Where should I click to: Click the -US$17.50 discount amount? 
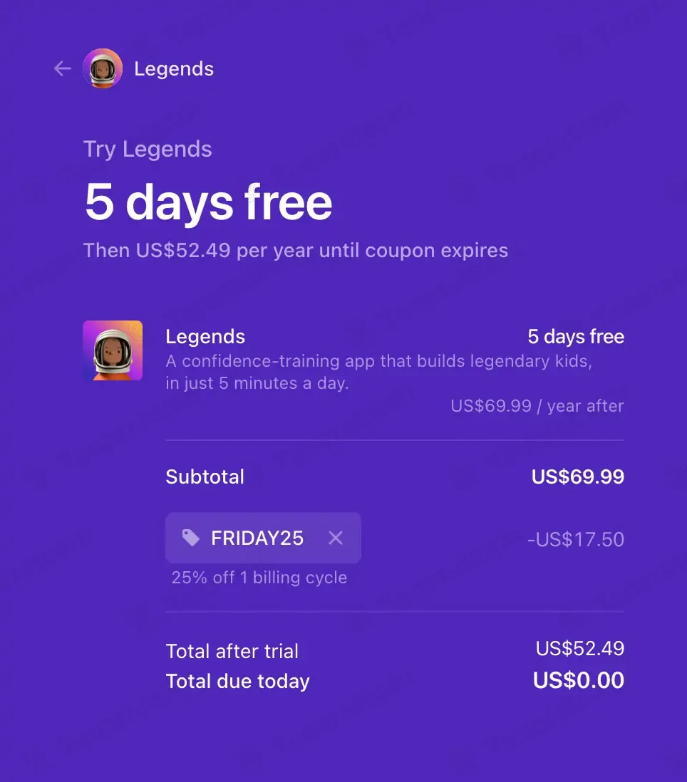576,539
